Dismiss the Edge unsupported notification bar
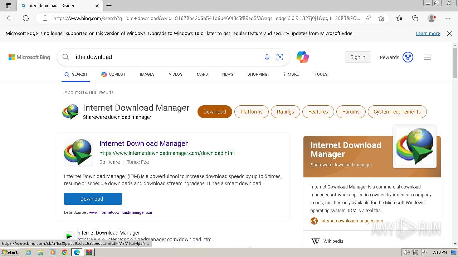This screenshot has height=257, width=458. 449,34
